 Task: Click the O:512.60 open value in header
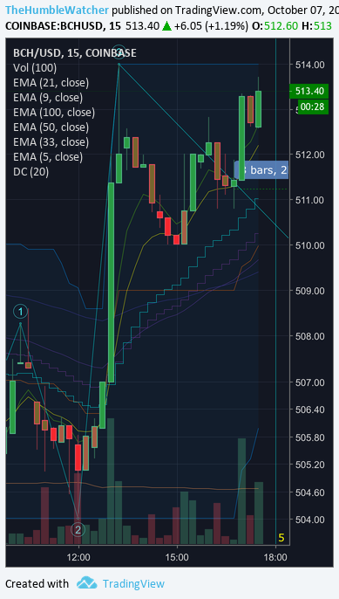275,26
